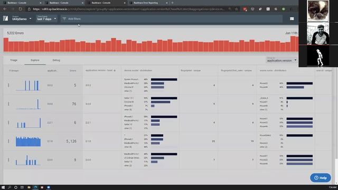
Task: Open Task View on the taskbar
Action: click(22, 187)
